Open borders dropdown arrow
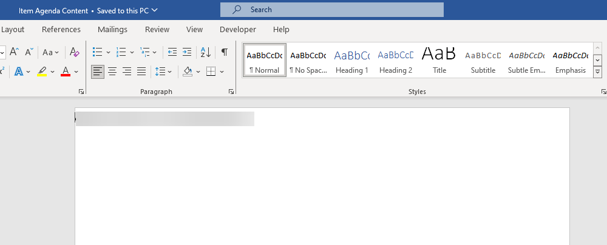The height and width of the screenshot is (245, 607). coord(222,72)
